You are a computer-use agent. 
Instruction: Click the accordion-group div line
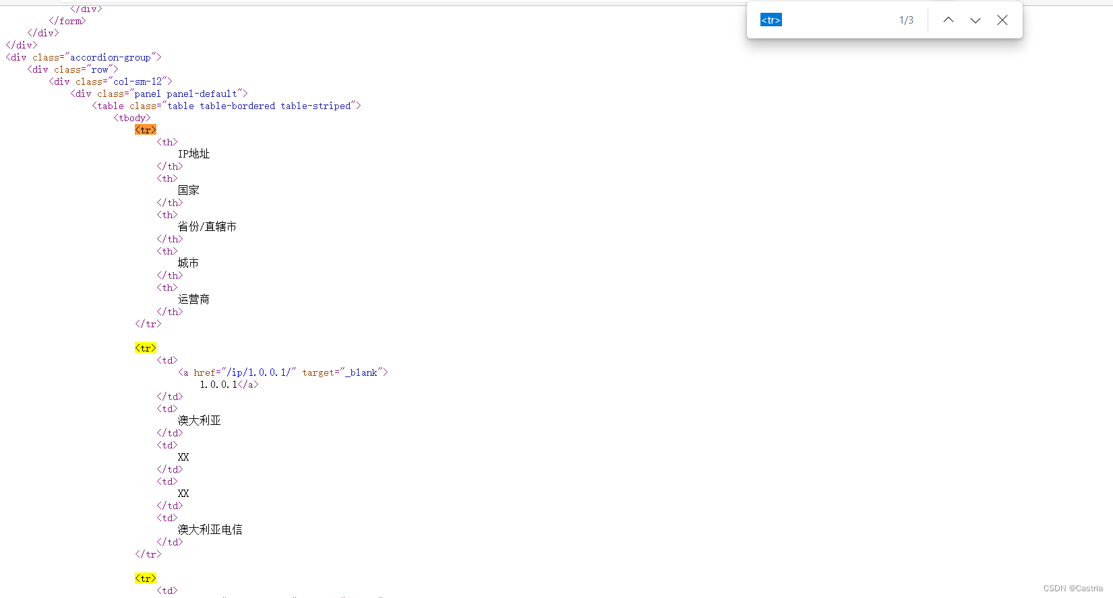point(84,57)
